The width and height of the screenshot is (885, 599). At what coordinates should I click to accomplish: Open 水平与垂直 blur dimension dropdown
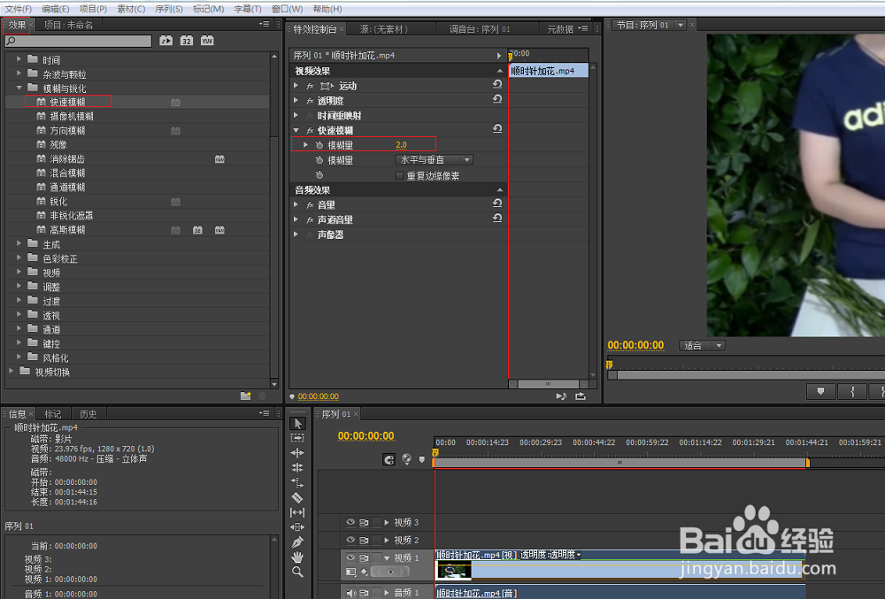434,159
